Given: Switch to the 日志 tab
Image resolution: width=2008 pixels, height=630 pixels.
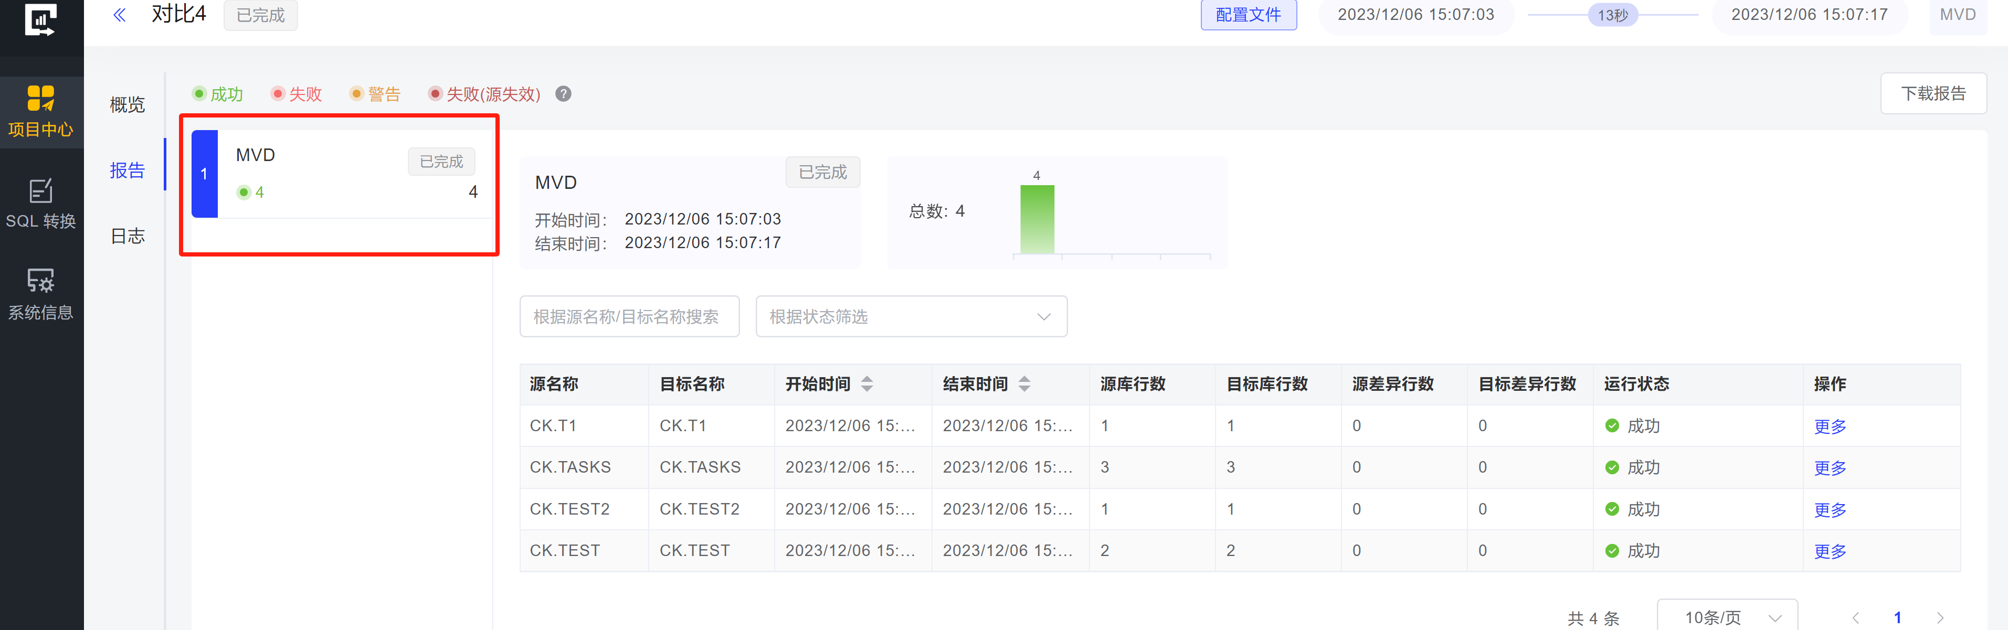Looking at the screenshot, I should pos(127,236).
